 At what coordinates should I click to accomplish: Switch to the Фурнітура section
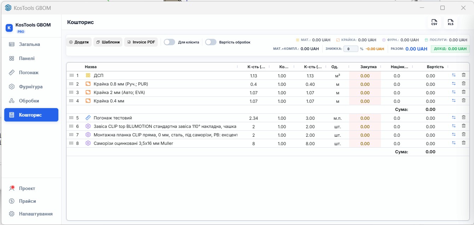tap(31, 87)
